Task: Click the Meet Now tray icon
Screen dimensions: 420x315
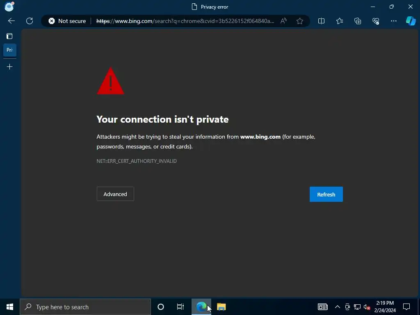Action: tap(347, 307)
